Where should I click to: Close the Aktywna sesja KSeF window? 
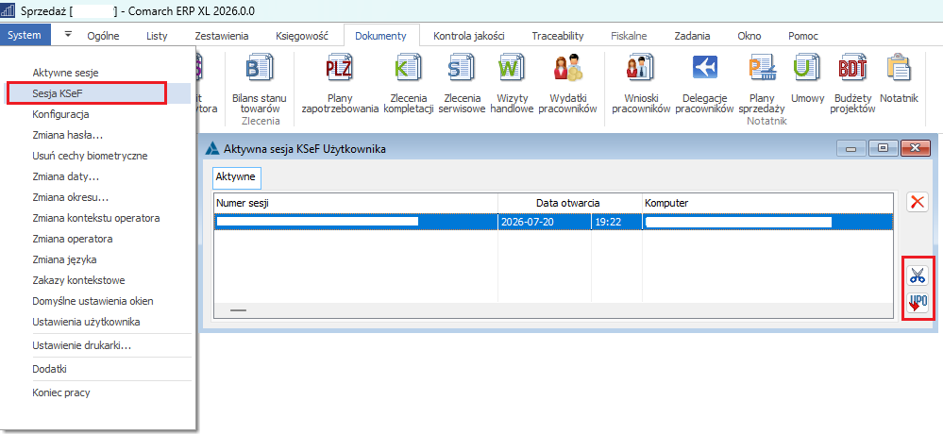pos(916,148)
